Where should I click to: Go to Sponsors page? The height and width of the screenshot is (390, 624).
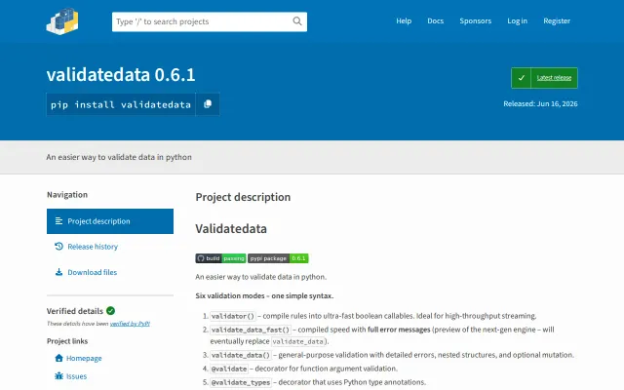pos(475,20)
